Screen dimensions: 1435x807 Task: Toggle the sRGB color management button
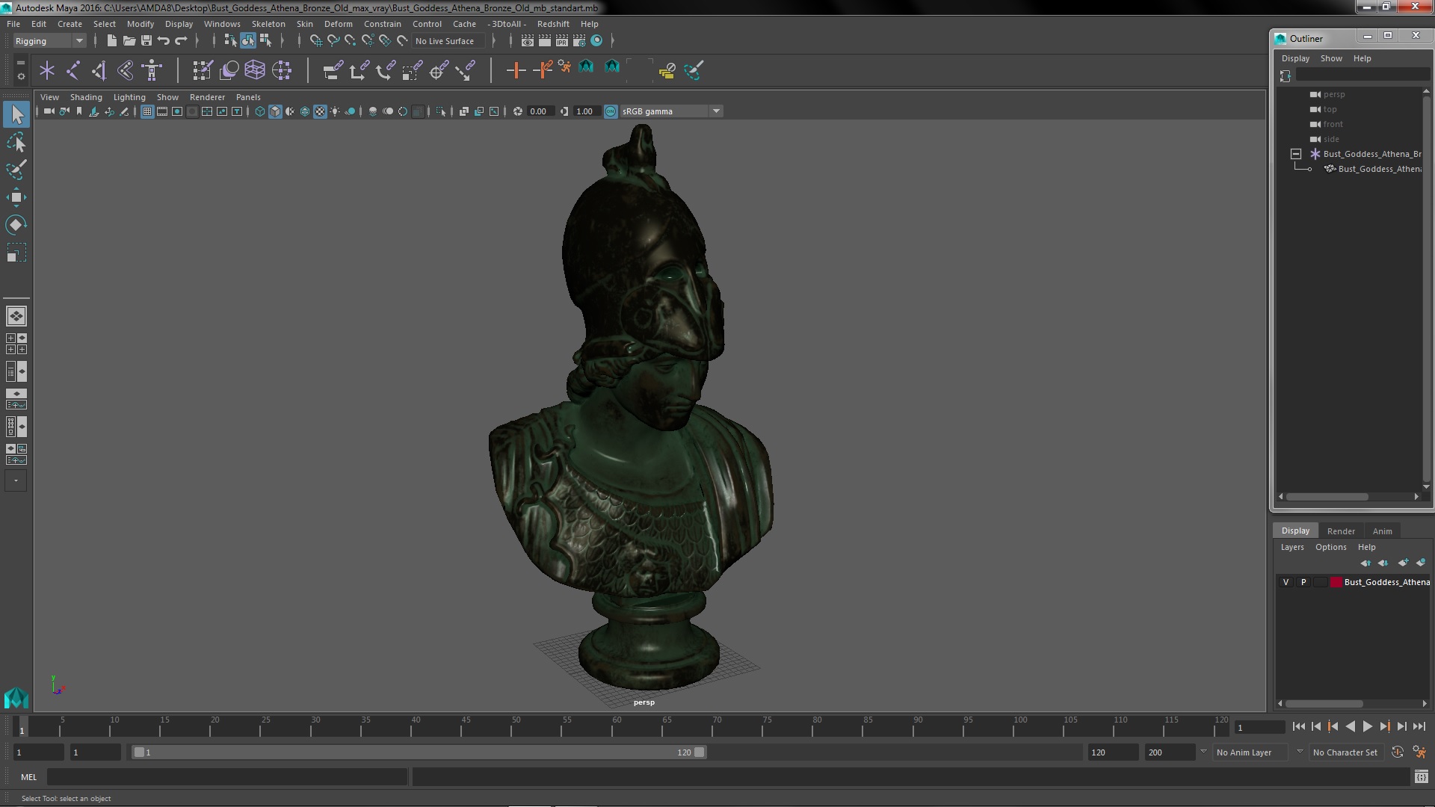[x=611, y=111]
